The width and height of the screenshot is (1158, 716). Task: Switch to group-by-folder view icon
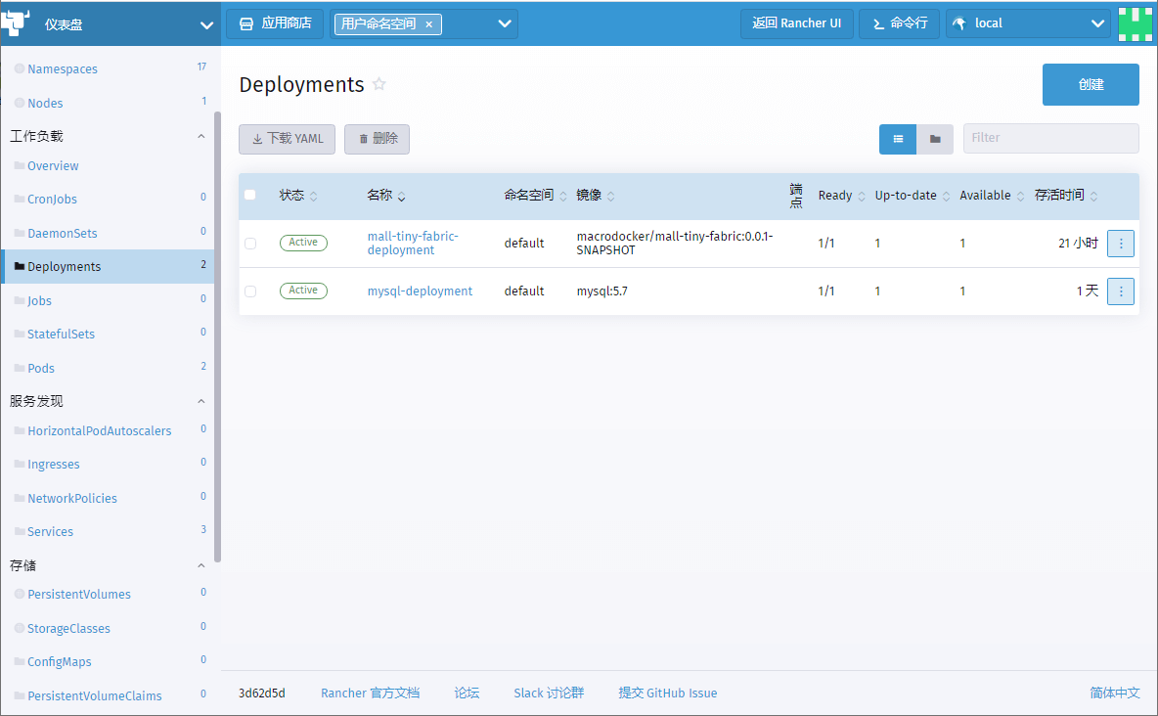point(935,139)
